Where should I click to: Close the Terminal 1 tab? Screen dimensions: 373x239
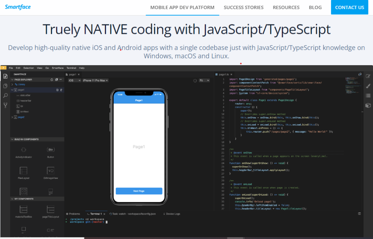(x=104, y=214)
